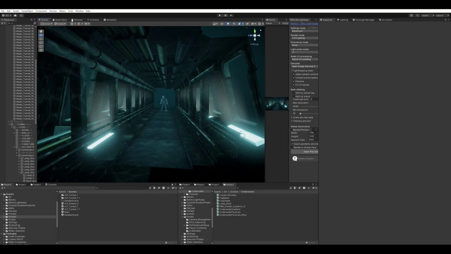Click the Open Preview button
The width and height of the screenshot is (451, 254).
[310, 152]
